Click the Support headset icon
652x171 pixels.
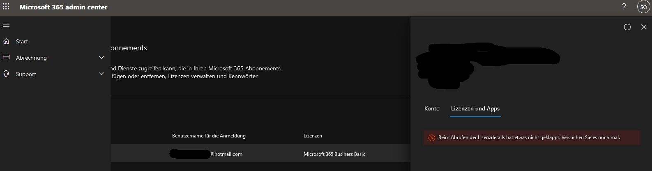point(6,74)
